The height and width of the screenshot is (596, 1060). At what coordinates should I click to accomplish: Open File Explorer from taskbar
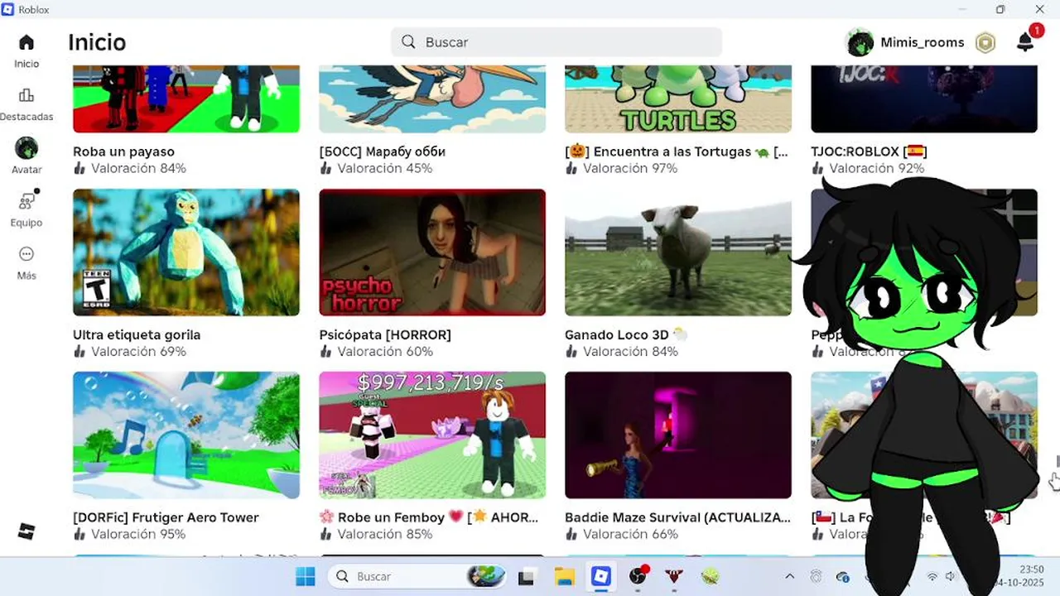coord(564,576)
